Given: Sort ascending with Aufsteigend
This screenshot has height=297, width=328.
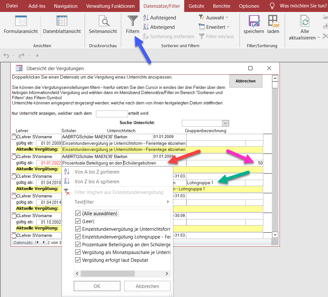Looking at the screenshot, I should pos(160,18).
